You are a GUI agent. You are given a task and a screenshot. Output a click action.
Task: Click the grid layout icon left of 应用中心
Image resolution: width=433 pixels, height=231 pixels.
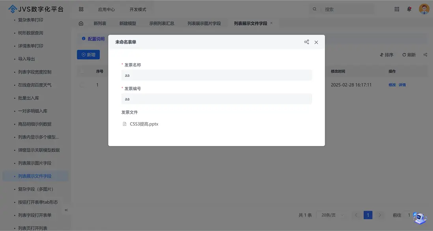click(x=81, y=8)
